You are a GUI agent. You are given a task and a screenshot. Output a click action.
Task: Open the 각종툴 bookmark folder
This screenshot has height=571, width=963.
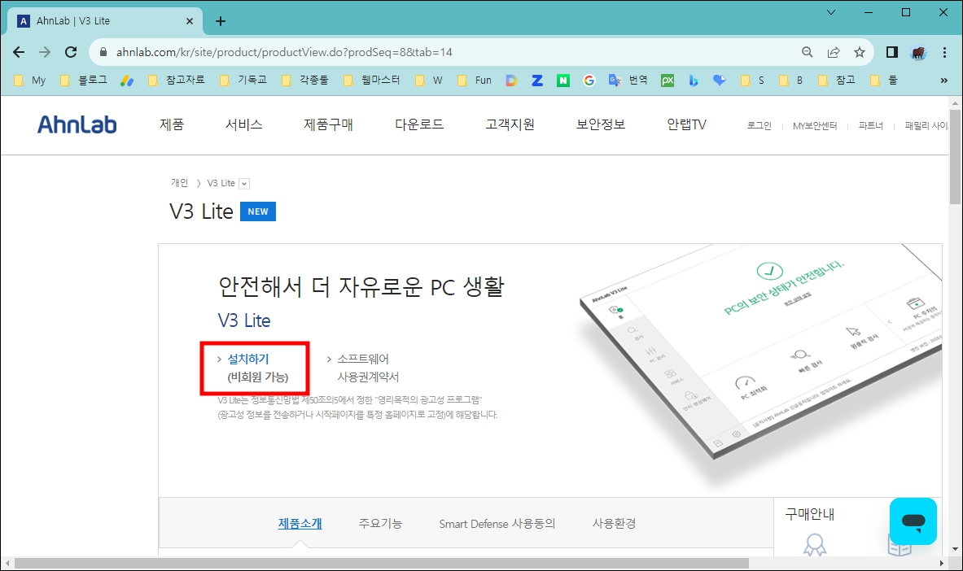click(305, 81)
